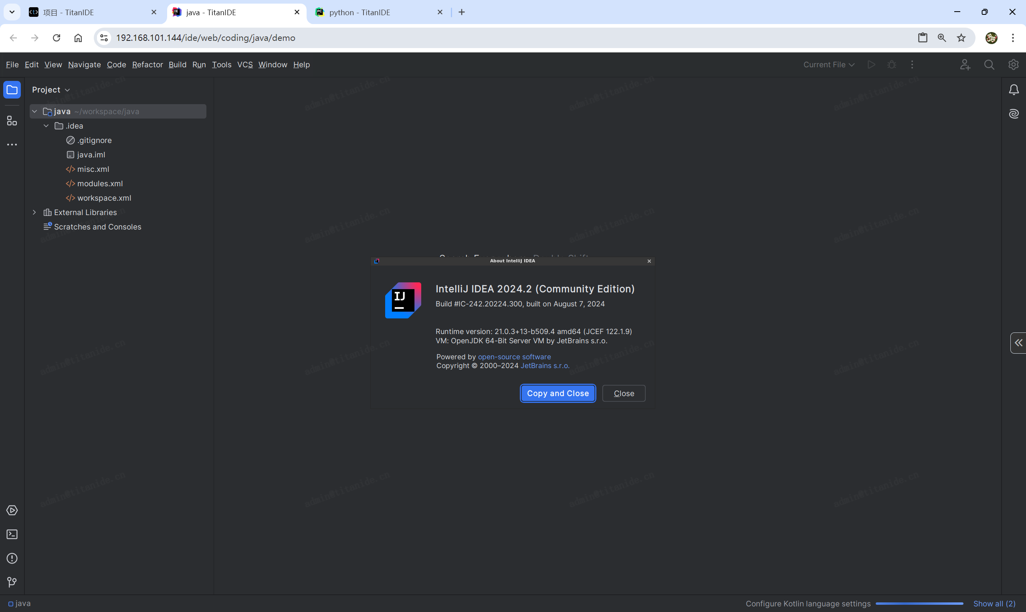Show the Notifications bell panel
The width and height of the screenshot is (1026, 612).
(1014, 90)
